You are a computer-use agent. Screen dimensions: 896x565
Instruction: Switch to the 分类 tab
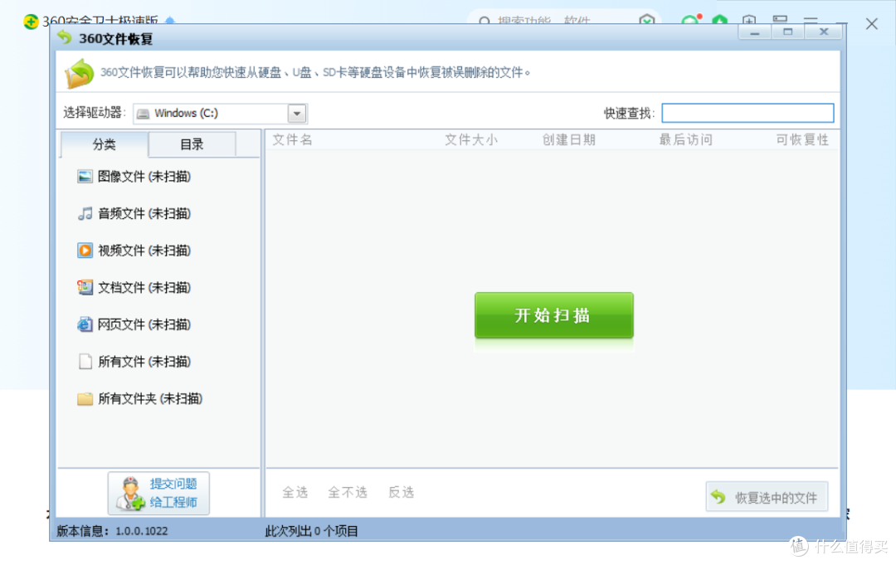coord(104,144)
